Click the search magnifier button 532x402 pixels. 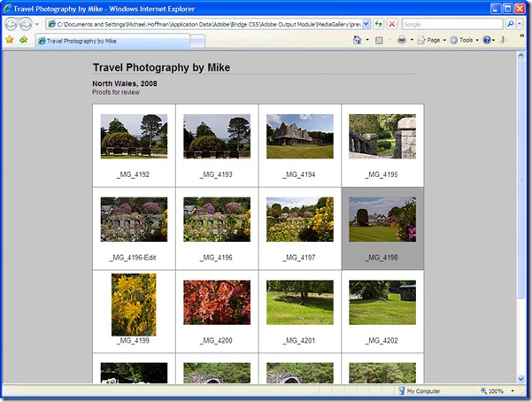[x=510, y=24]
